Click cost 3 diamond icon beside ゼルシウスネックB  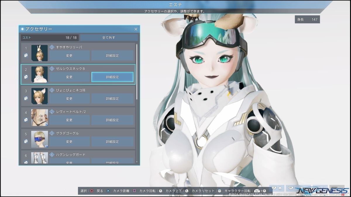pyautogui.click(x=52, y=69)
